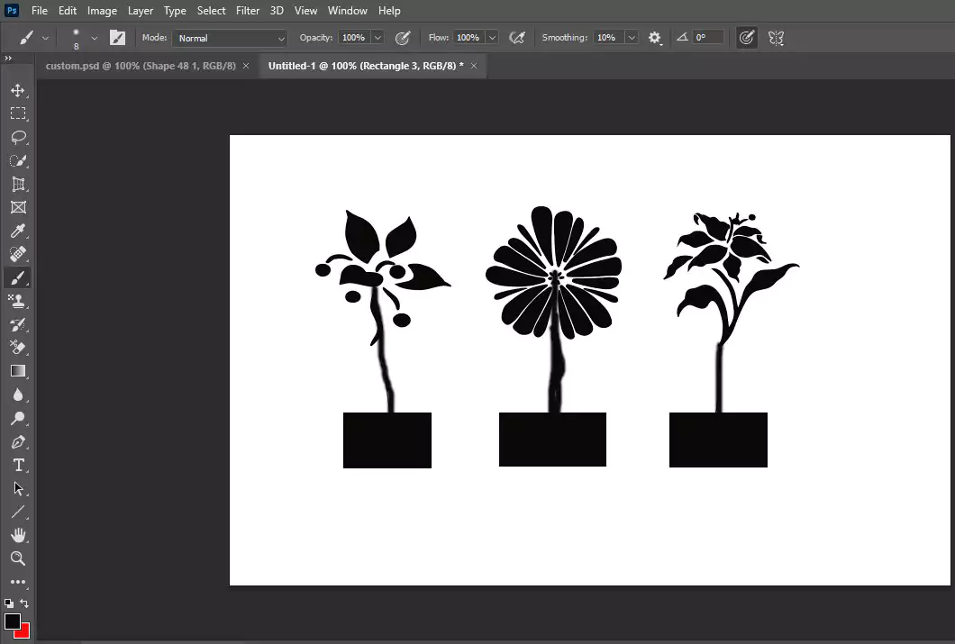
Task: Open the blending Mode dropdown
Action: pos(230,38)
